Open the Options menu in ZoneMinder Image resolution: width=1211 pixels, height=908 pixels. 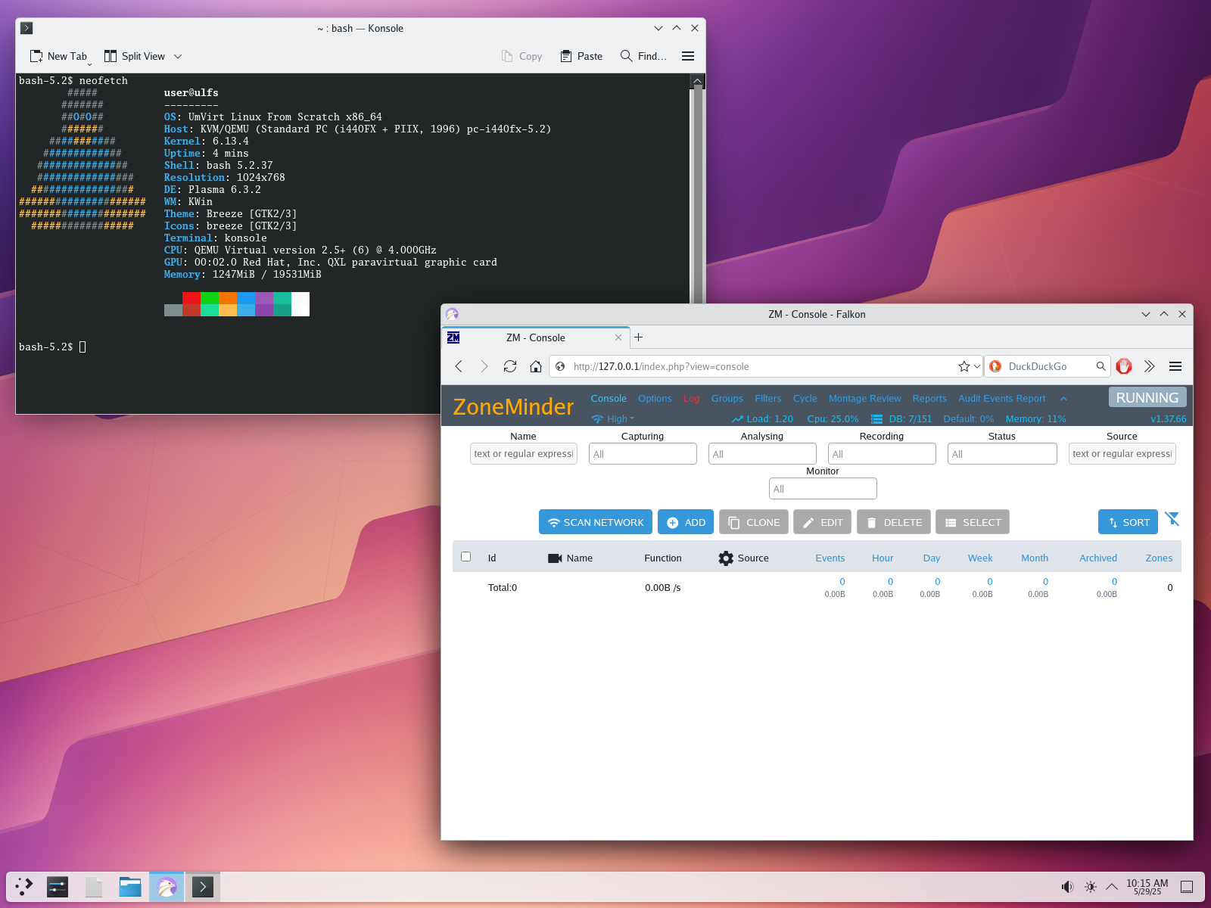tap(655, 398)
